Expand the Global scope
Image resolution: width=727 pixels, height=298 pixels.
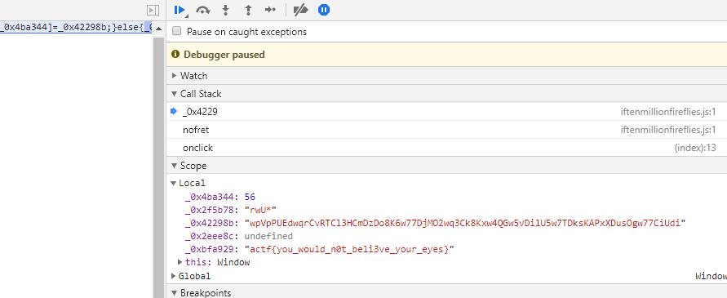pos(174,276)
